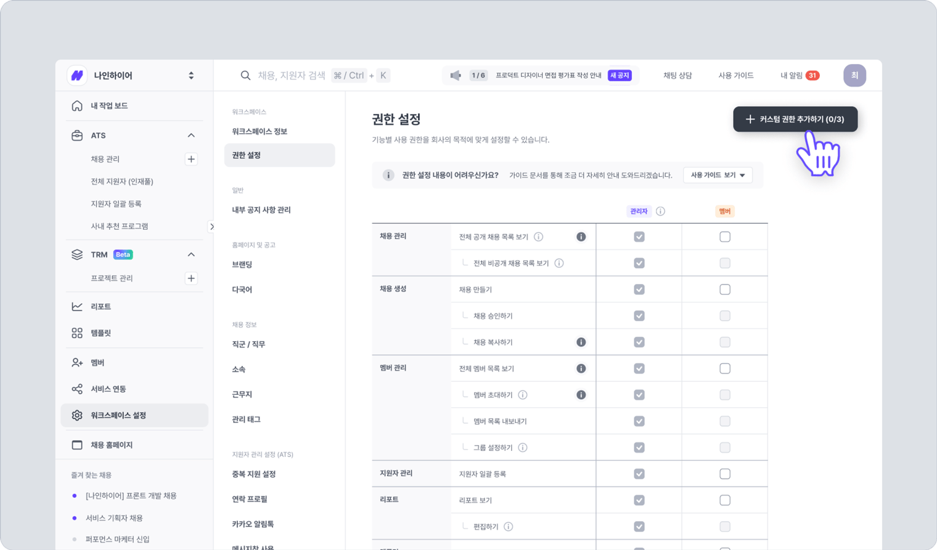Image resolution: width=937 pixels, height=550 pixels.
Task: Click the plus icon next to 채용 관리
Action: coord(191,159)
